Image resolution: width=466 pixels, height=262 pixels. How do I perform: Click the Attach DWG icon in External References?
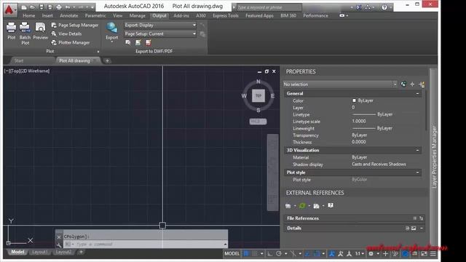coord(288,205)
